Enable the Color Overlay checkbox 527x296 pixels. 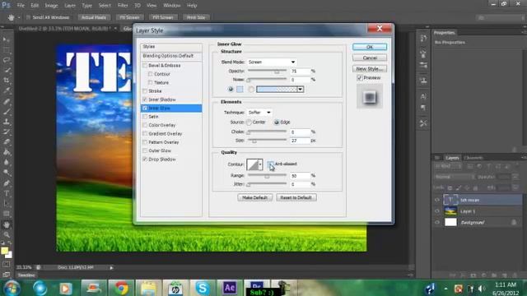145,125
